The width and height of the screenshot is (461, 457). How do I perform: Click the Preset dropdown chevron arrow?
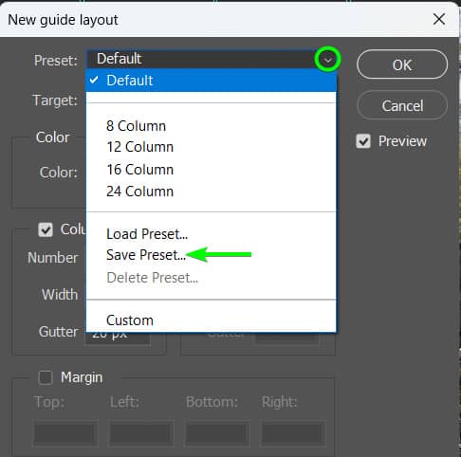click(x=328, y=60)
